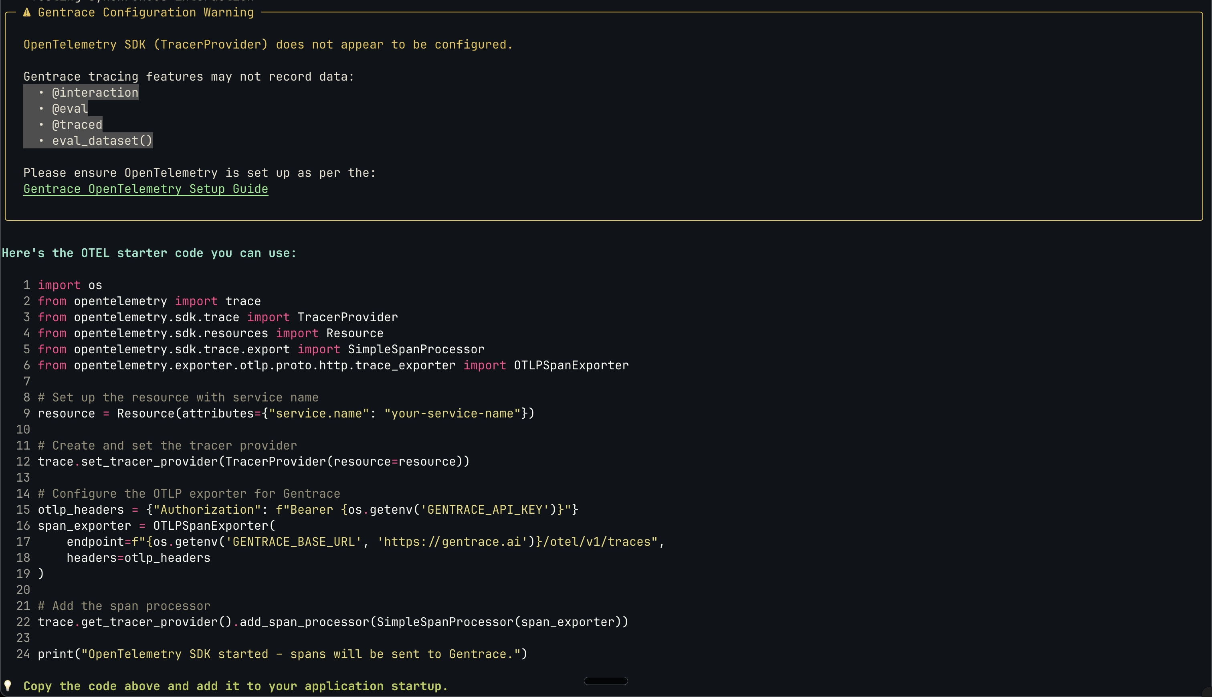Click 'headers=otlp_headers' on line 18
This screenshot has height=697, width=1212.
pos(138,558)
